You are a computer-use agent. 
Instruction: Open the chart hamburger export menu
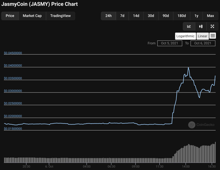[213, 36]
